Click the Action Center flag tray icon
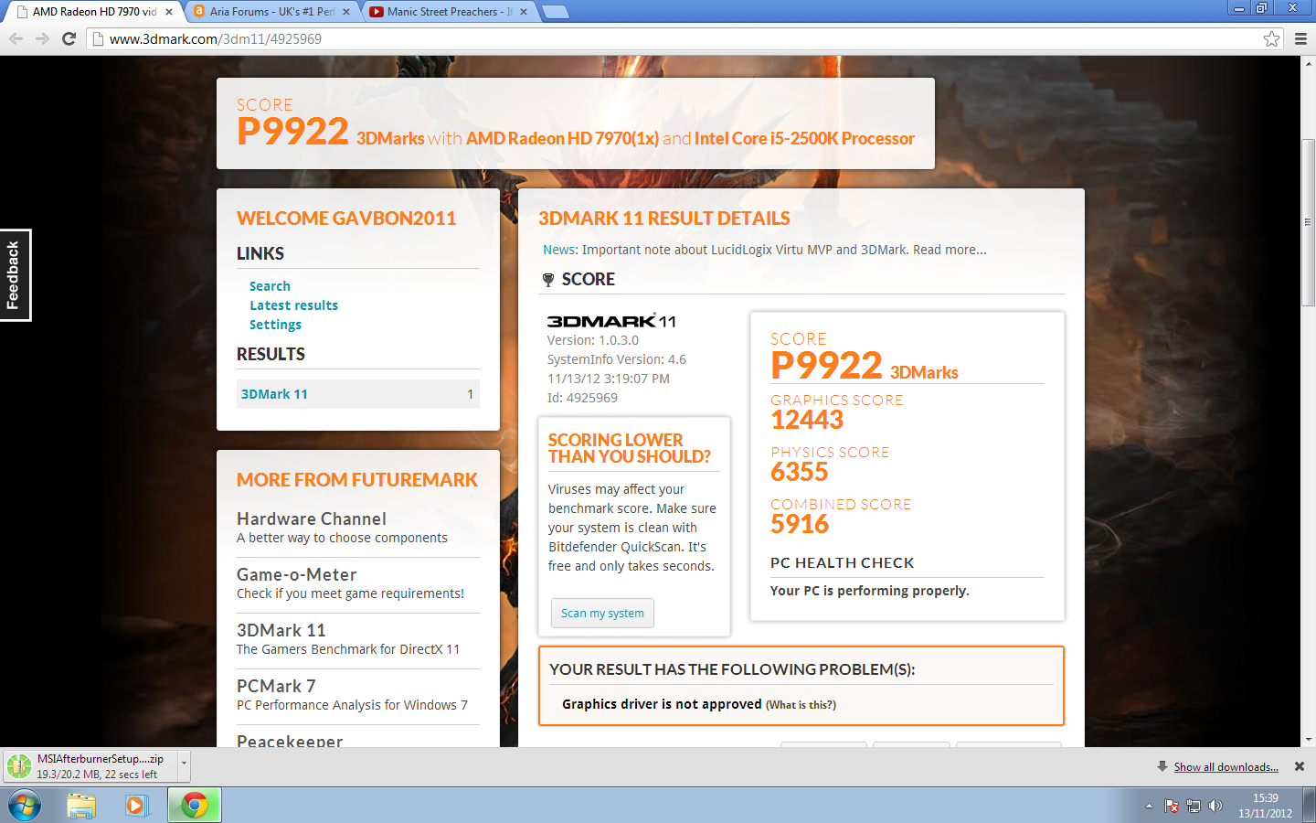The width and height of the screenshot is (1316, 823). (x=1172, y=806)
